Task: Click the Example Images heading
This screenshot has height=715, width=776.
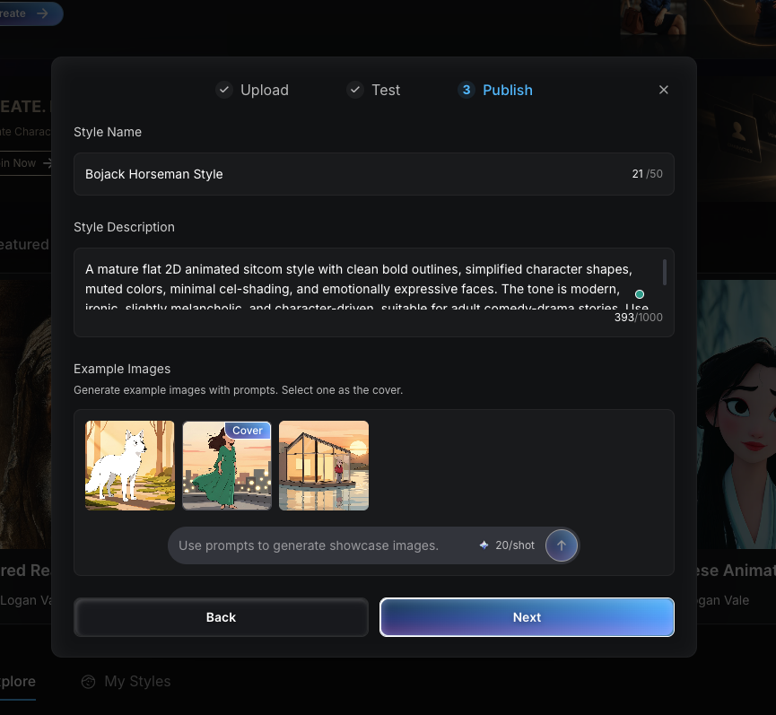Action: point(122,369)
